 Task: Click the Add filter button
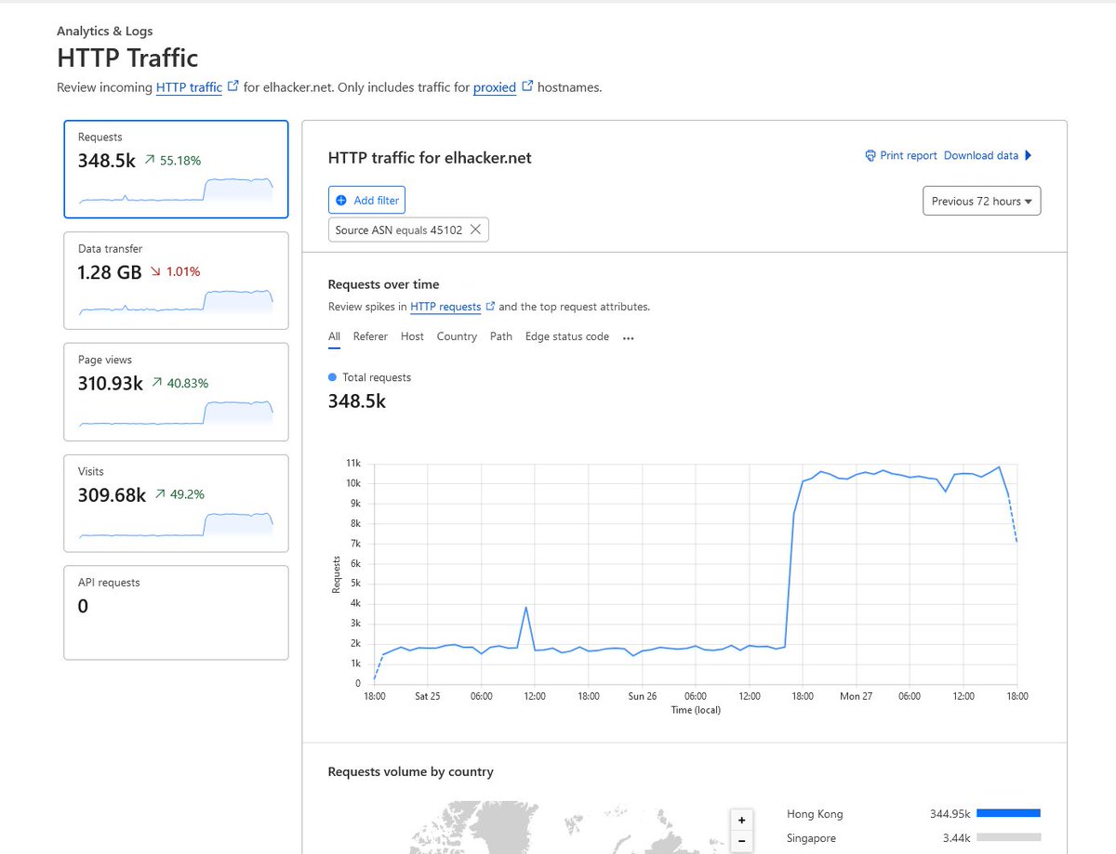click(x=366, y=200)
